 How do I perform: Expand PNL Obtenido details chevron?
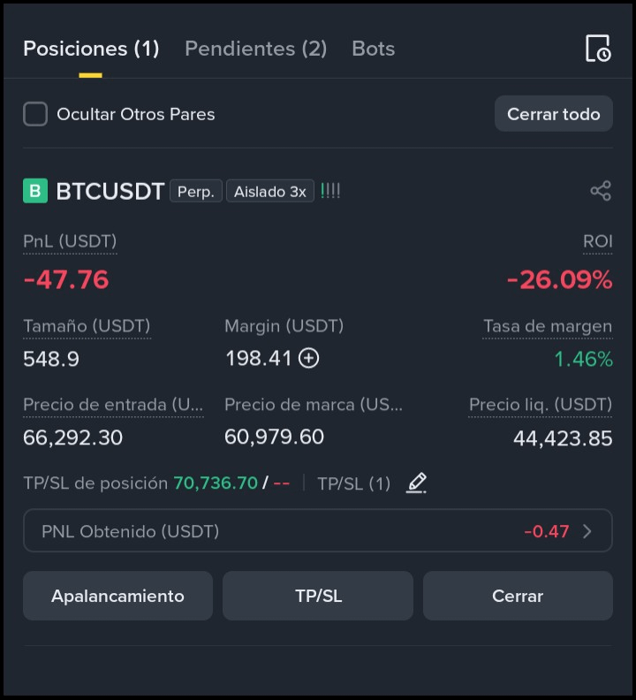click(587, 531)
